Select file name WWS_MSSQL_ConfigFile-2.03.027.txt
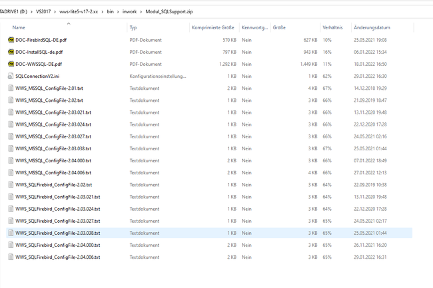 point(53,136)
